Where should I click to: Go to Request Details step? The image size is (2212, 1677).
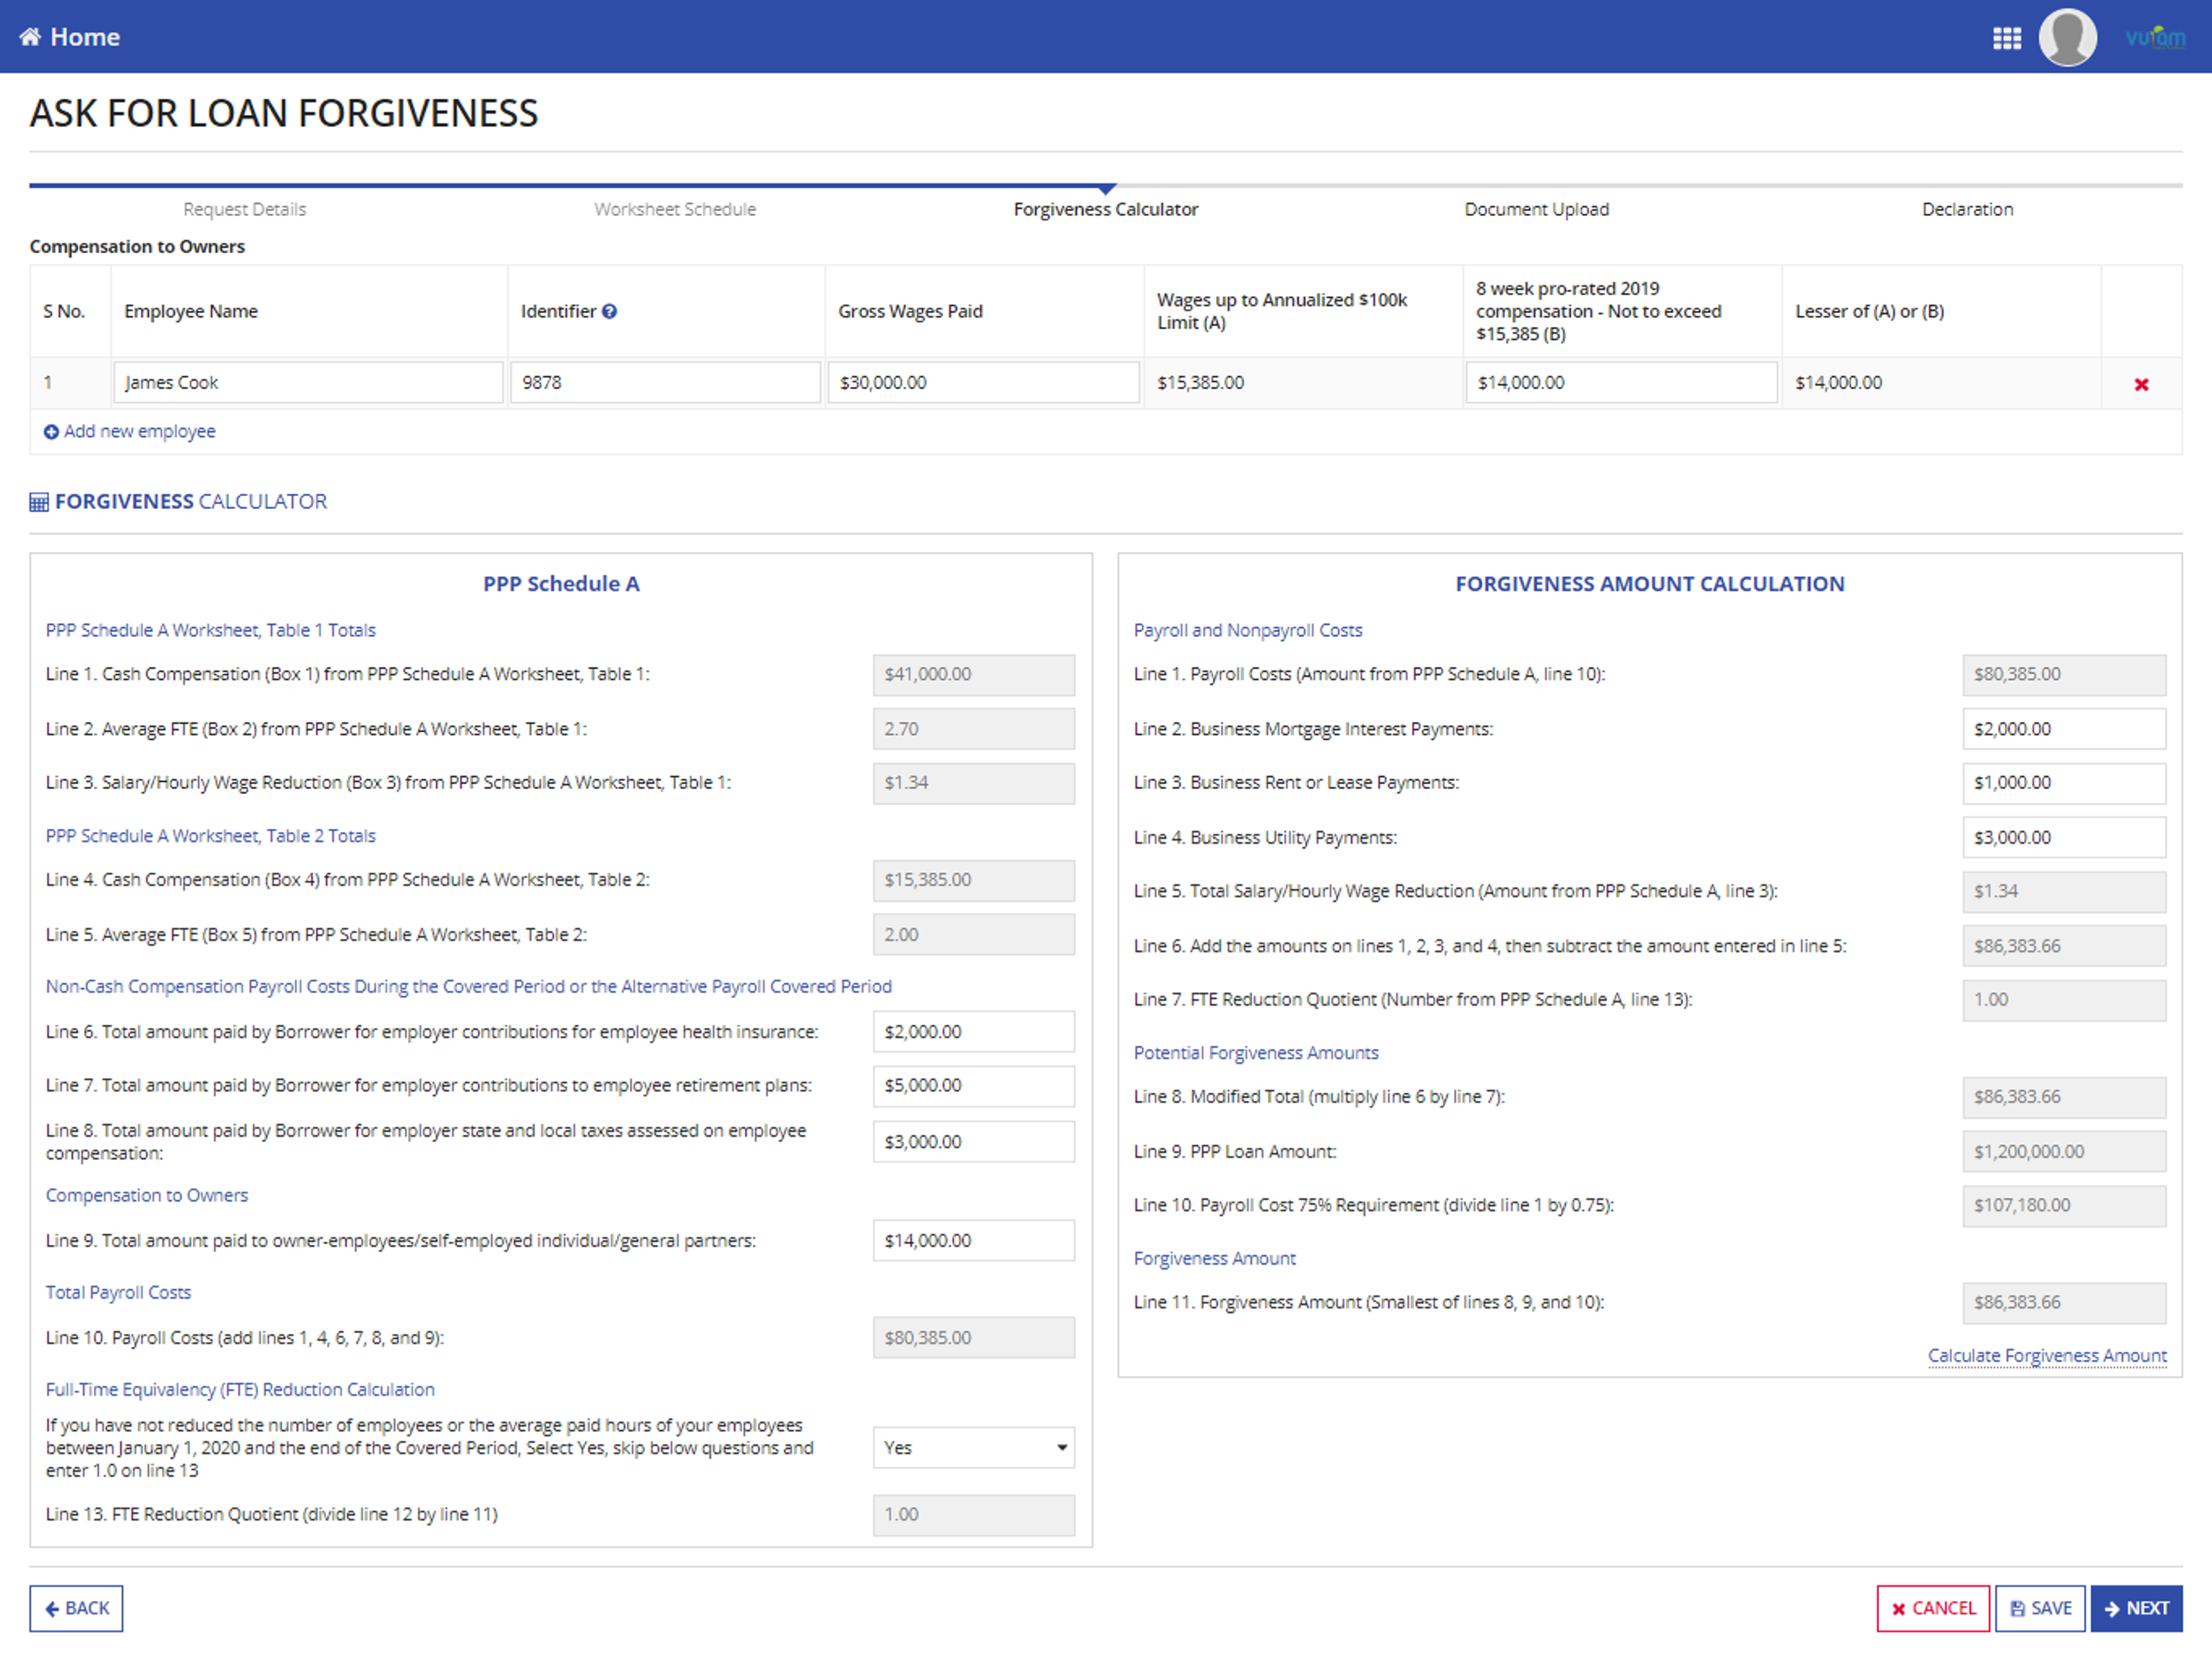[x=245, y=209]
